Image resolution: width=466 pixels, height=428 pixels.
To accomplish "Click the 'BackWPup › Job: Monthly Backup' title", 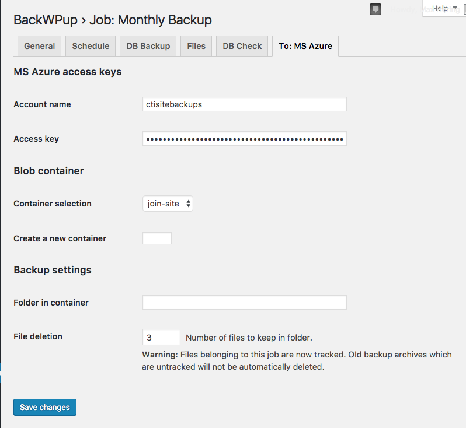I will pyautogui.click(x=113, y=20).
